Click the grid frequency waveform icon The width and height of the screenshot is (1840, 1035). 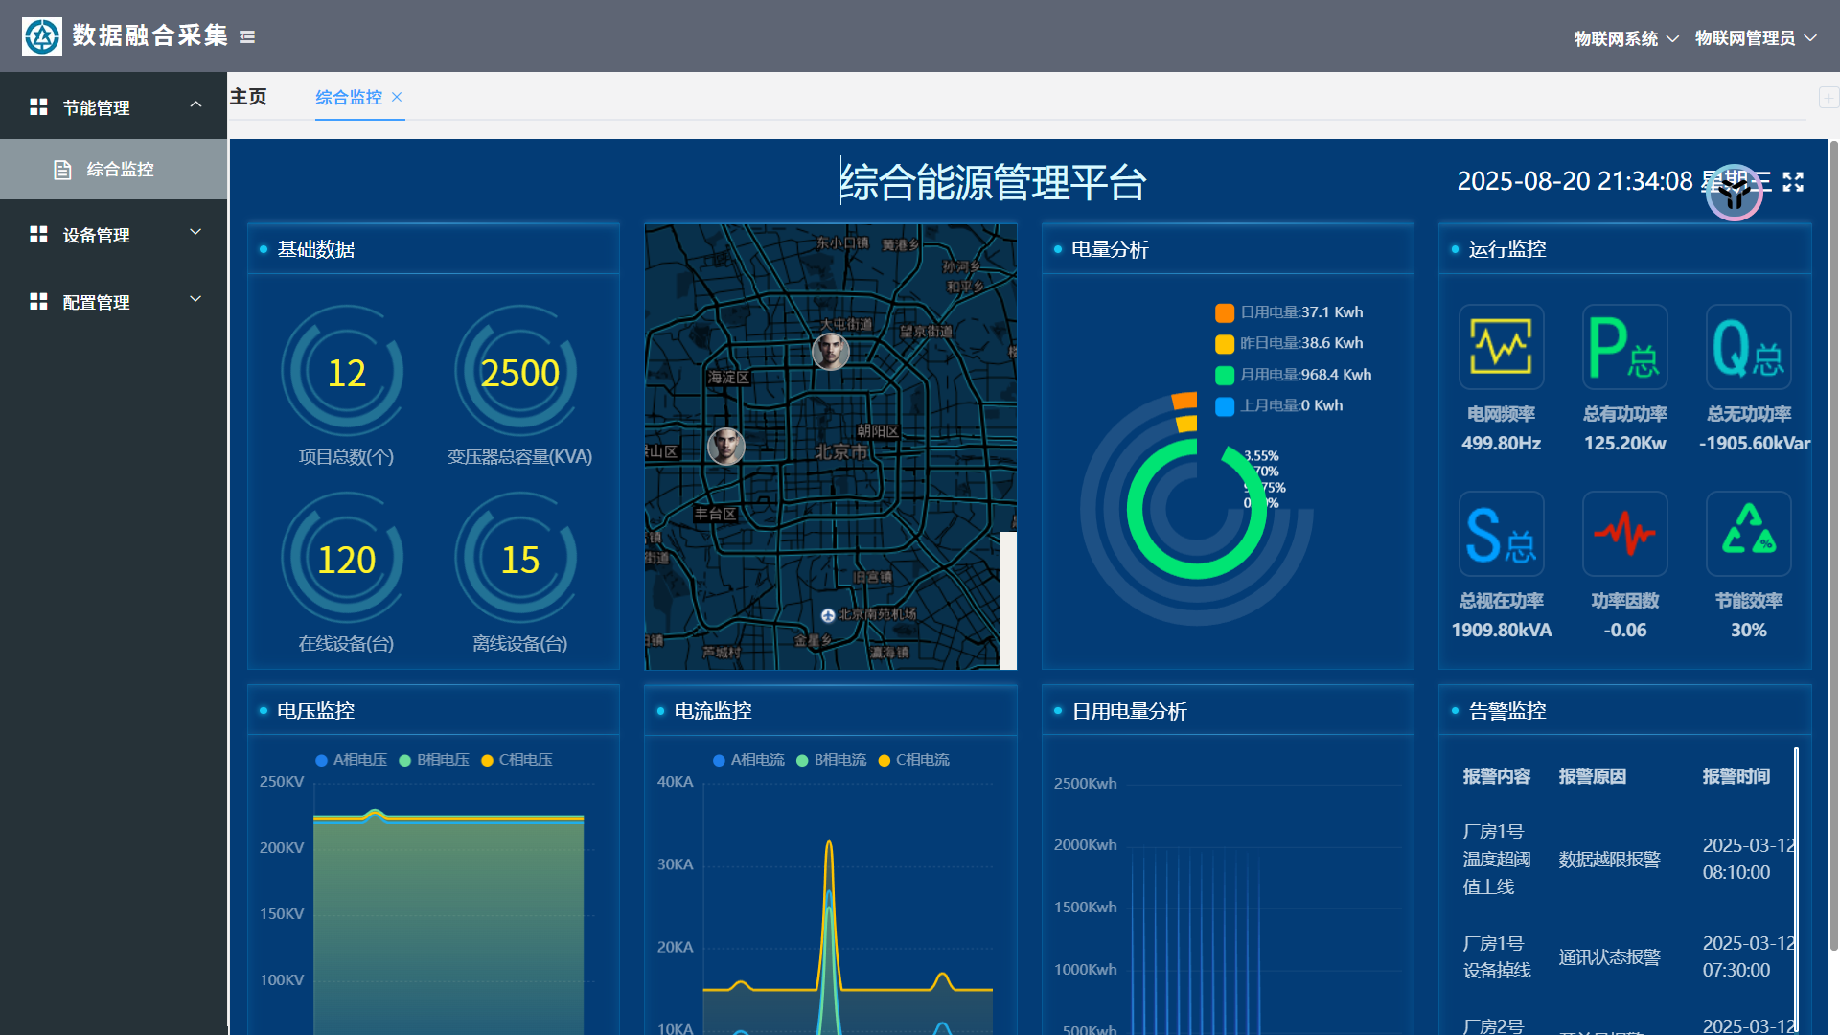pos(1501,347)
